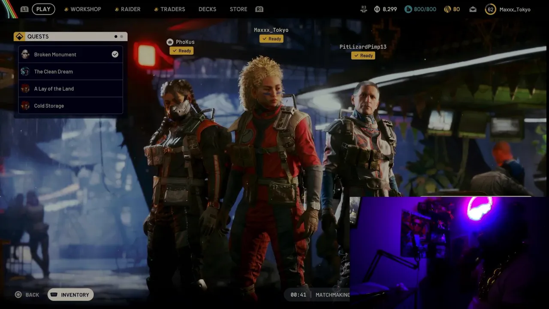Open the Broken Monument quest
Viewport: 549px width, 309px height.
70,55
